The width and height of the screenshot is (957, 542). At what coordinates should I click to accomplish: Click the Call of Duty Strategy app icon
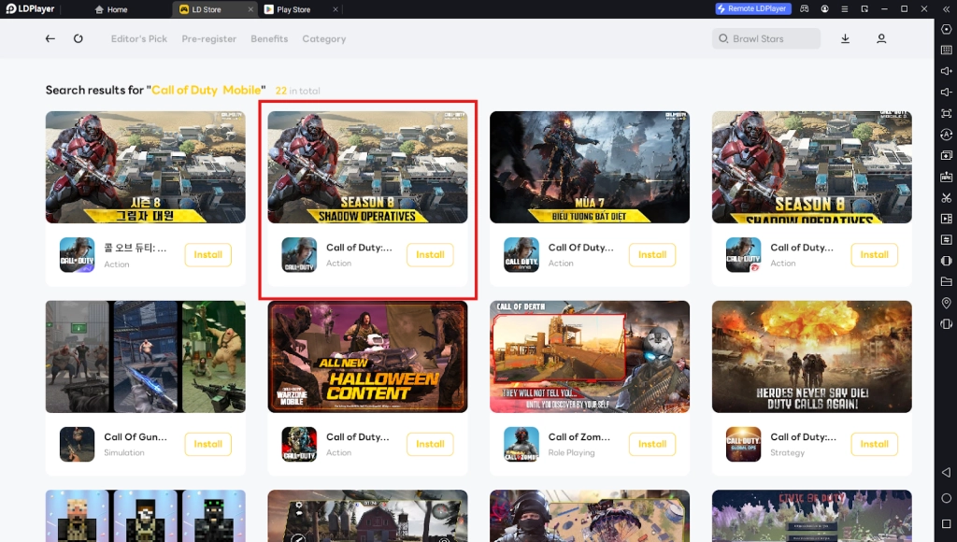[x=743, y=444]
